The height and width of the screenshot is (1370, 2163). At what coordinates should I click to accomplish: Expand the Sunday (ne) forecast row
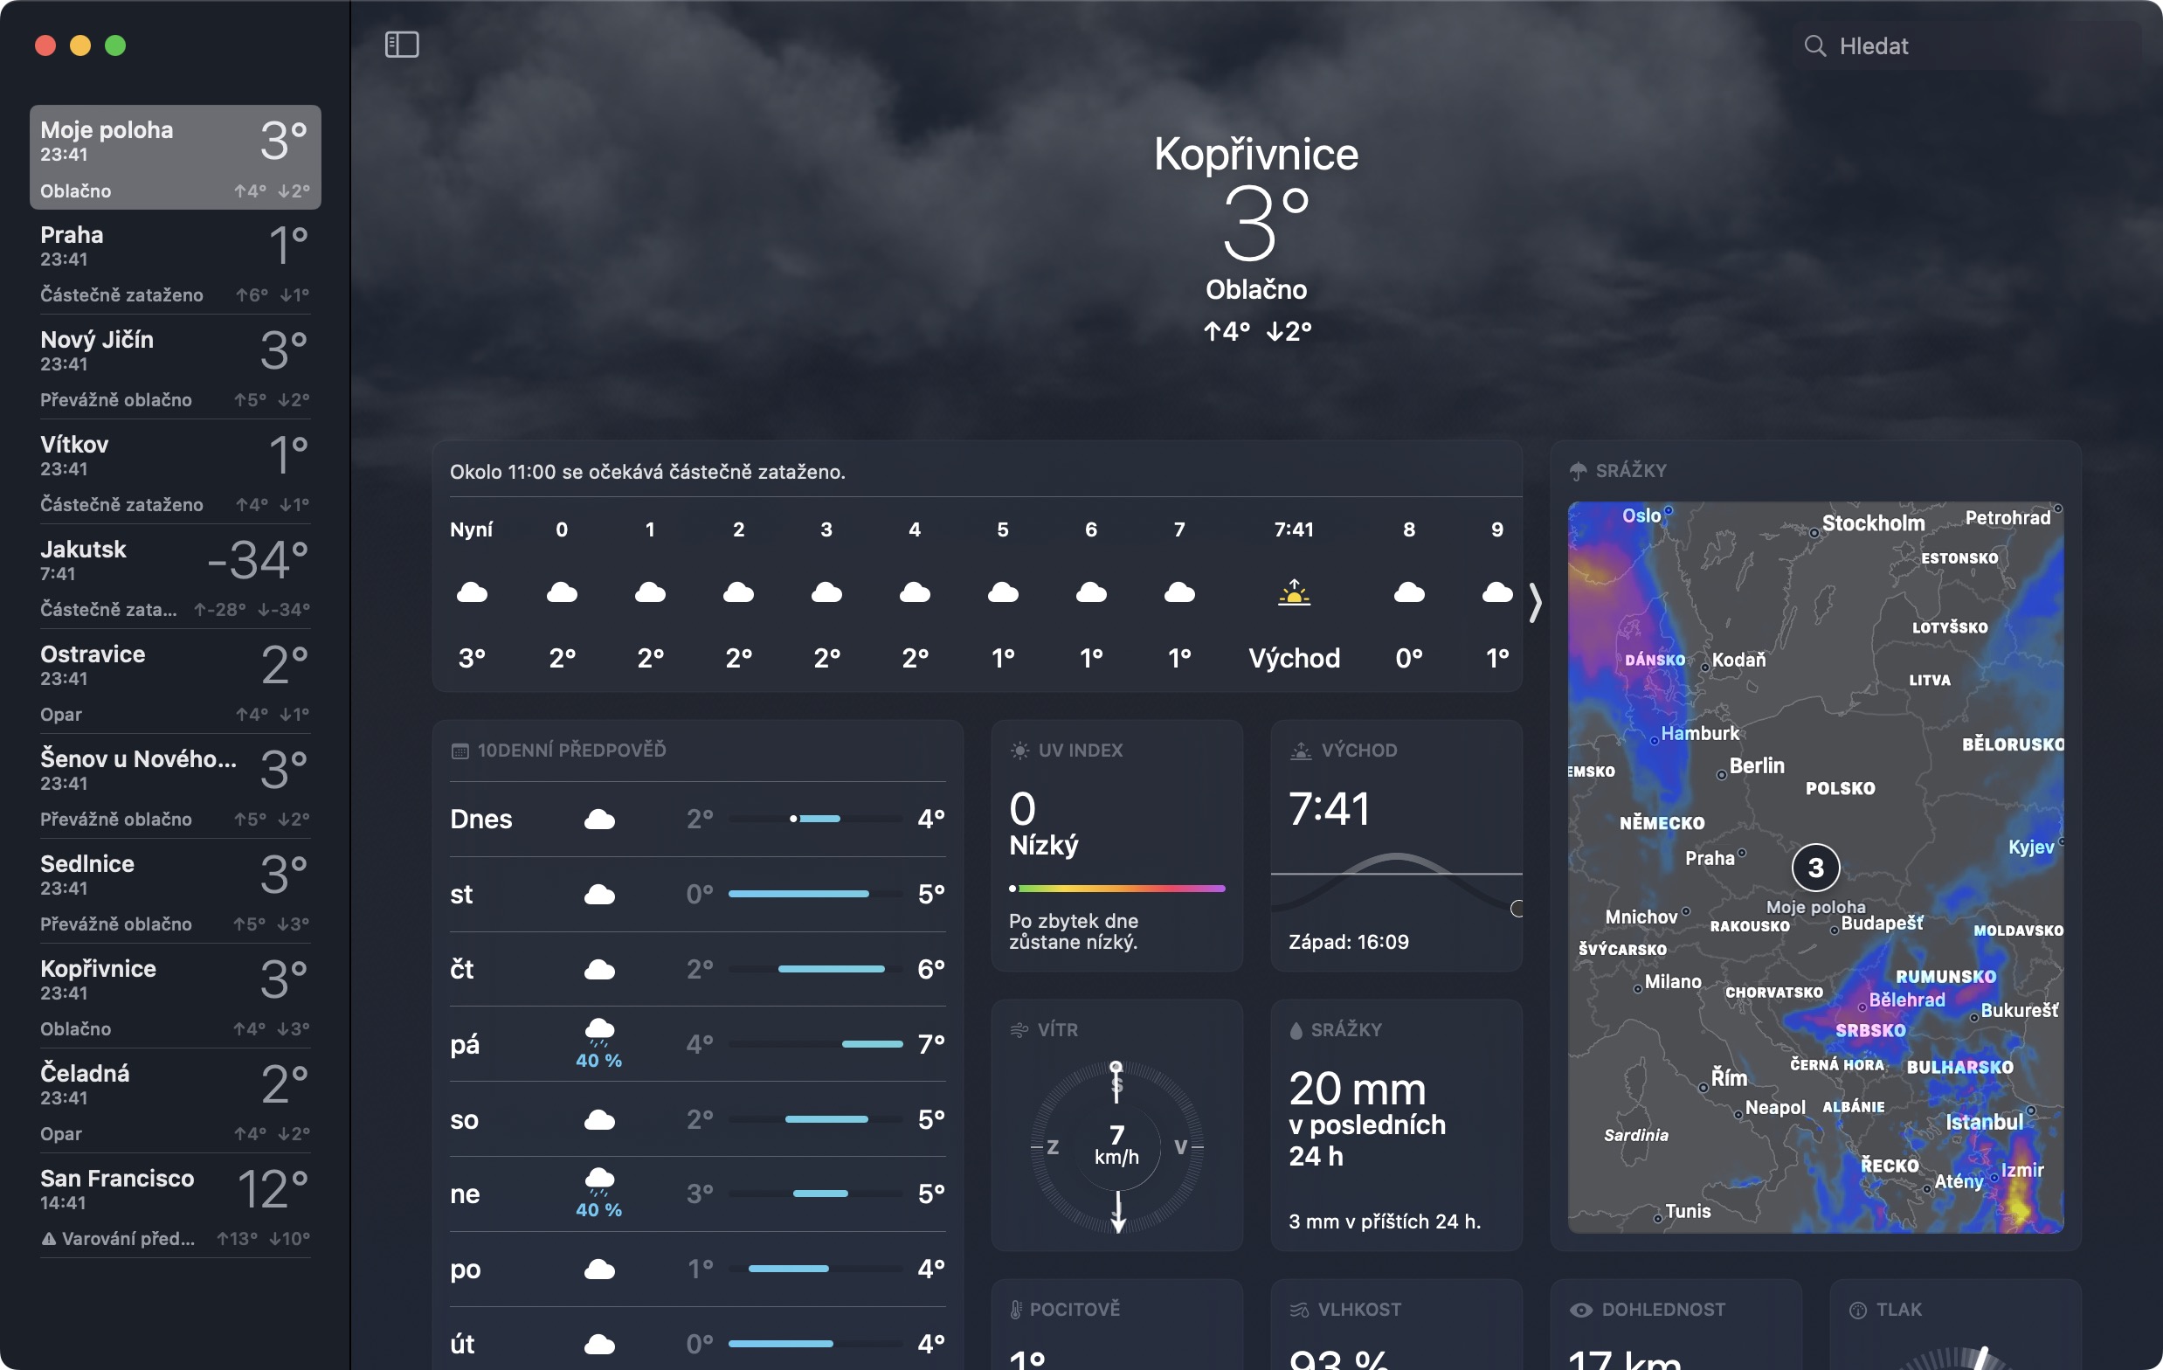click(697, 1194)
